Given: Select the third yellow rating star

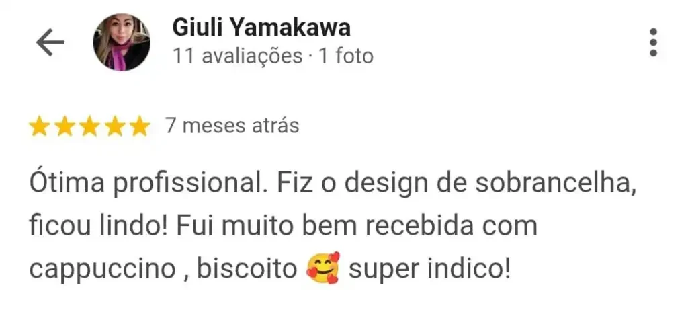Looking at the screenshot, I should tap(89, 126).
